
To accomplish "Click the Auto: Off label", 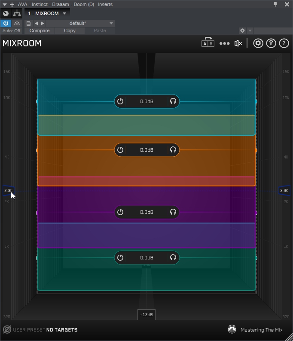I will (x=11, y=30).
